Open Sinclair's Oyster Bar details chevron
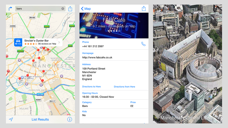 [x=59, y=42]
